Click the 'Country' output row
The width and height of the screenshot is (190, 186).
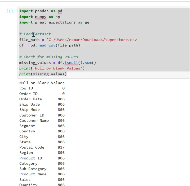(x=42, y=131)
